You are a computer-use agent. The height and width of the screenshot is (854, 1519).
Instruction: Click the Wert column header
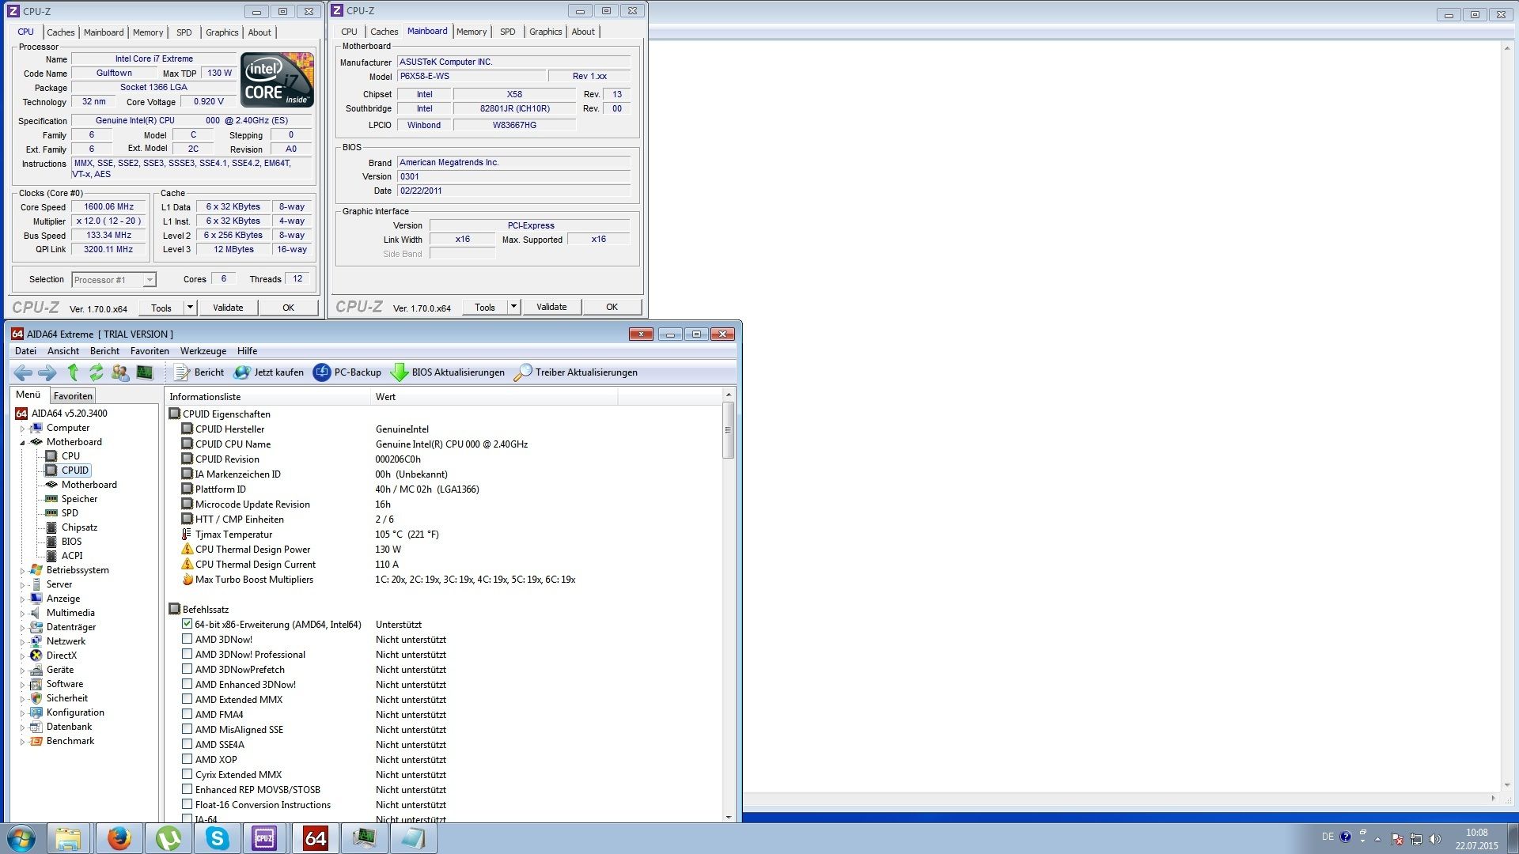point(494,397)
